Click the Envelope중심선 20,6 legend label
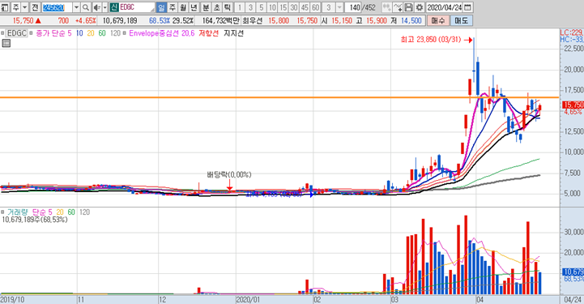Screen dimensions: 584x304 [x=162, y=33]
